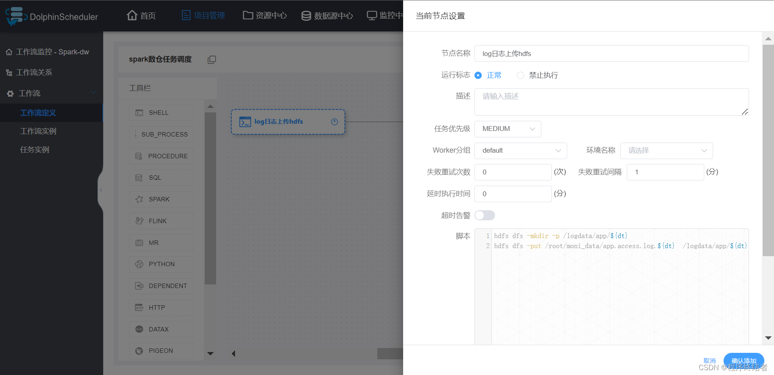Screen dimensions: 774x375
Task: Click the 数据源中心 database icon
Action: tap(306, 16)
